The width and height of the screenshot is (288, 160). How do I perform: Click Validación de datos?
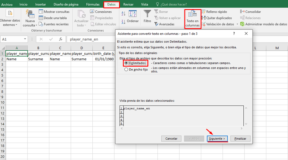218,24
